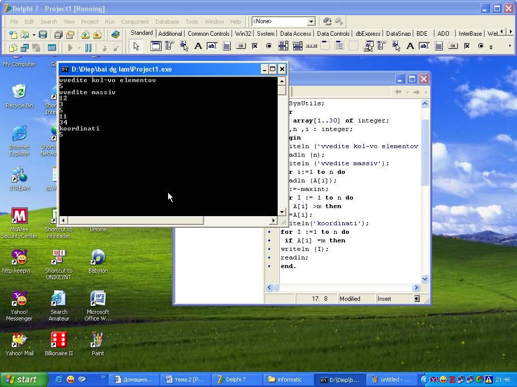The height and width of the screenshot is (387, 517).
Task: Select the Label component in palette
Action: pos(198,46)
